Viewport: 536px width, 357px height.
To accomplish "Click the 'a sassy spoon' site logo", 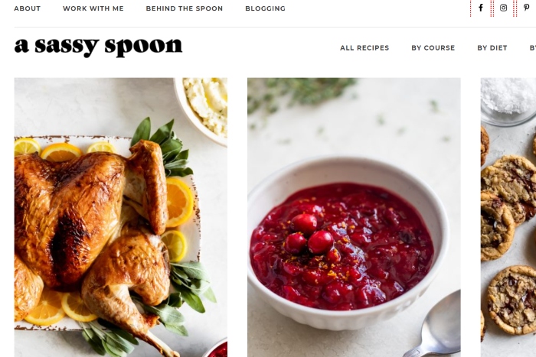I will point(99,47).
